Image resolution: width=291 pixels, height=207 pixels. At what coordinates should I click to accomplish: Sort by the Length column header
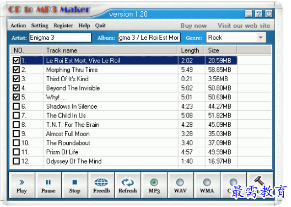tap(191, 50)
